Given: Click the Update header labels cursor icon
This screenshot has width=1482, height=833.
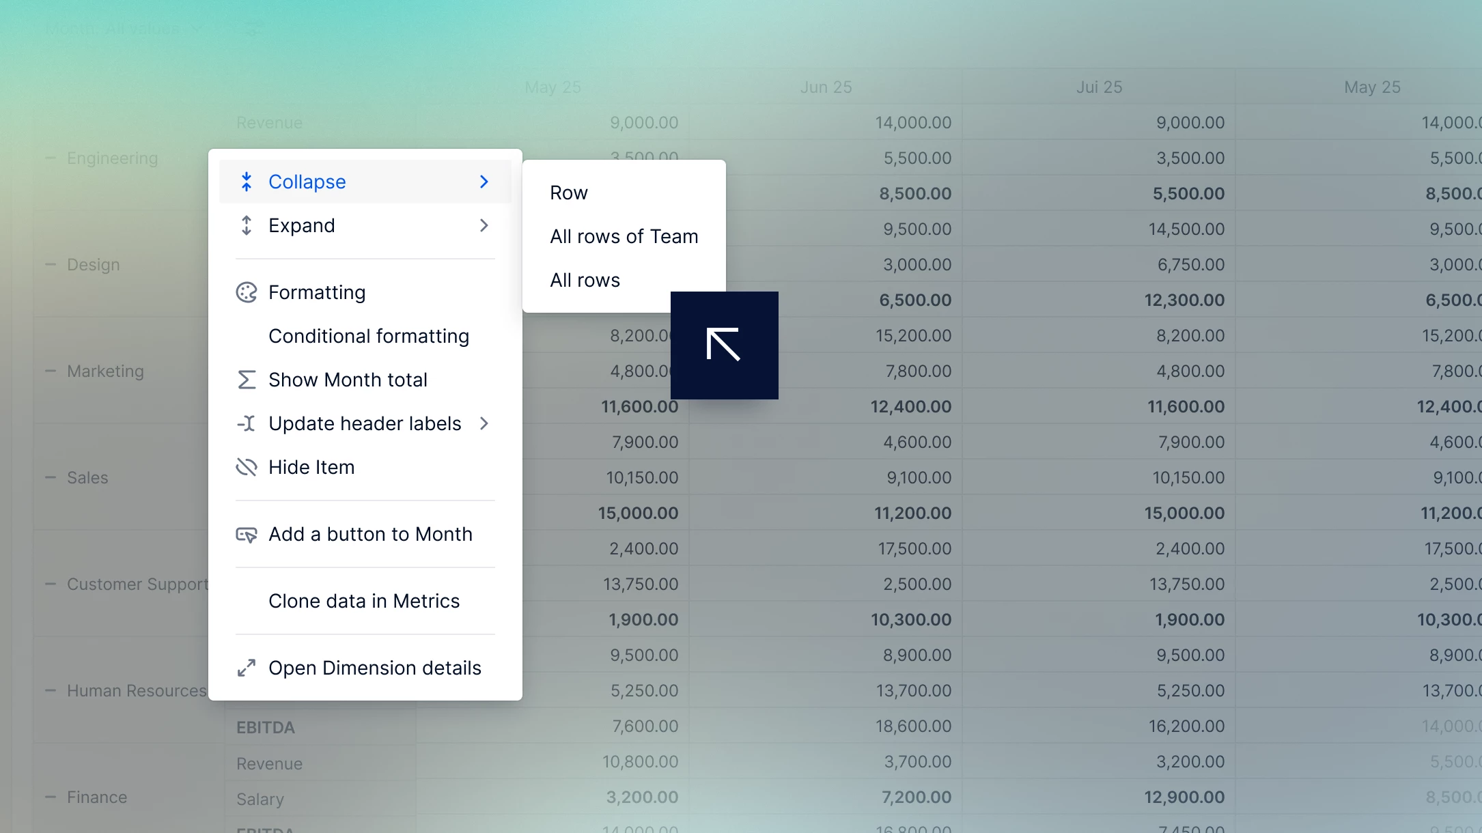Looking at the screenshot, I should tap(247, 423).
